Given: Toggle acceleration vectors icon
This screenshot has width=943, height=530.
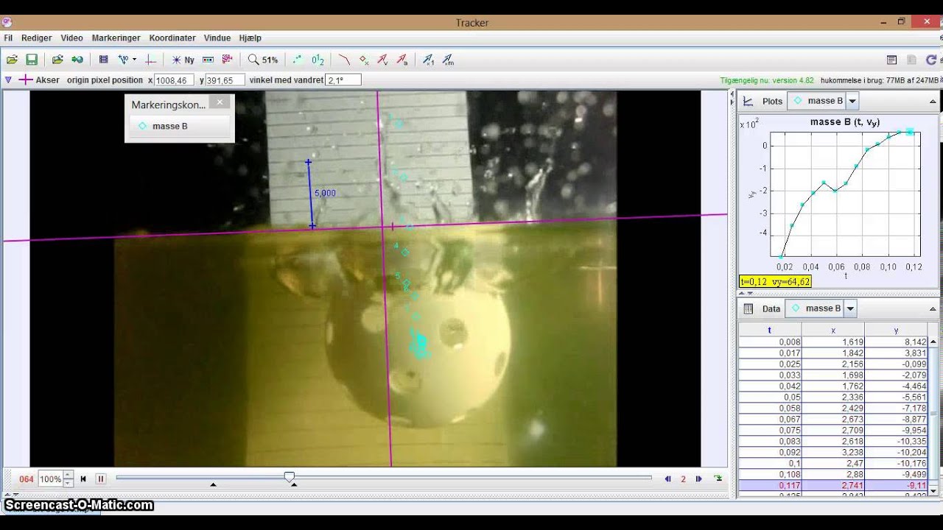Looking at the screenshot, I should [x=402, y=60].
